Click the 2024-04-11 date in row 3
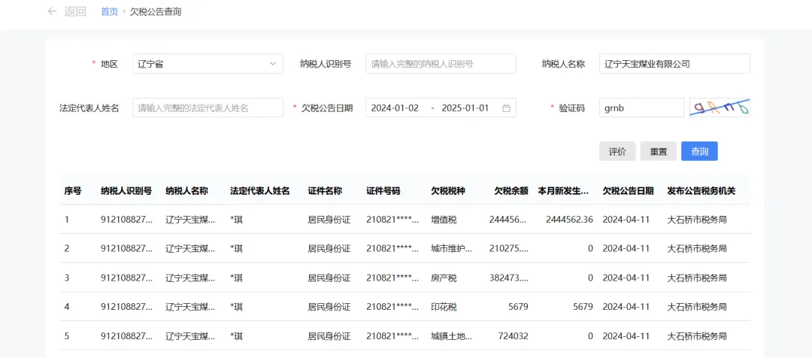 click(x=626, y=278)
